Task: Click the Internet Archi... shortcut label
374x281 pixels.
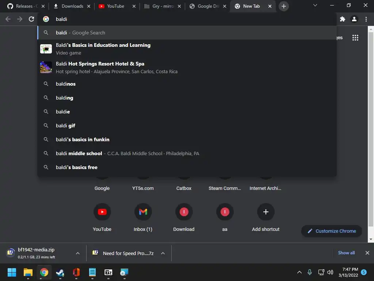Action: tap(266, 188)
